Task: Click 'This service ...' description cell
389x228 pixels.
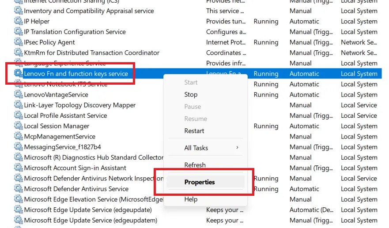Action: (225, 11)
